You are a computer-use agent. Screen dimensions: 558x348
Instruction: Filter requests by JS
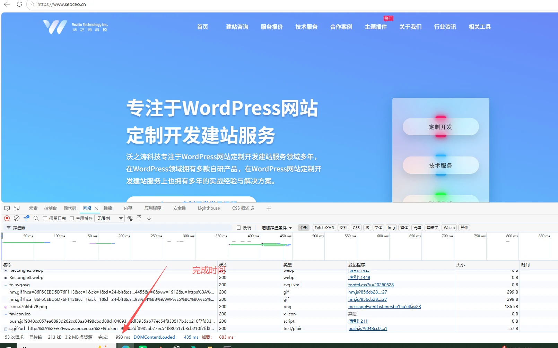(x=367, y=228)
